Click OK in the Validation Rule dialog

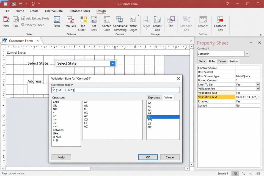(148, 157)
